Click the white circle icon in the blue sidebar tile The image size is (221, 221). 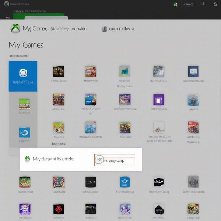pyautogui.click(x=23, y=73)
